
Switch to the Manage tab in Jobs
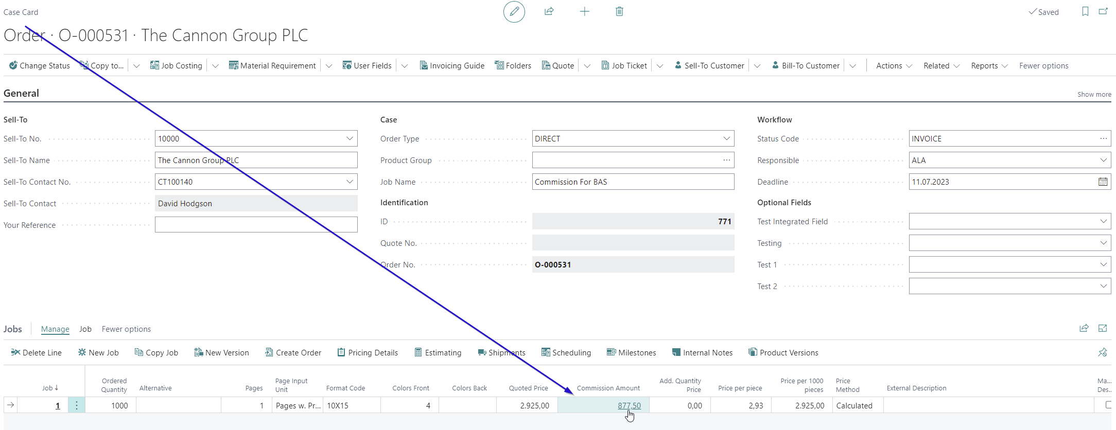coord(55,329)
